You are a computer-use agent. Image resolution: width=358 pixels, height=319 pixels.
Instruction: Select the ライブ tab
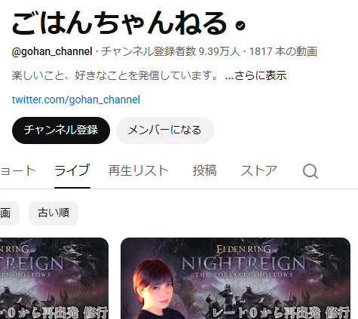[72, 170]
